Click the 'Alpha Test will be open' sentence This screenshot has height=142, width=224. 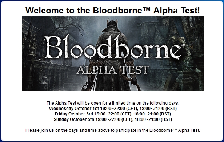(113, 103)
